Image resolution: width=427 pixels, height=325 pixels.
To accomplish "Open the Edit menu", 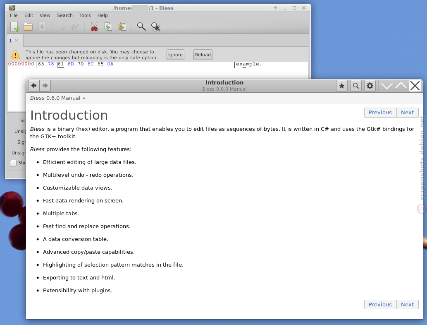I will click(29, 16).
